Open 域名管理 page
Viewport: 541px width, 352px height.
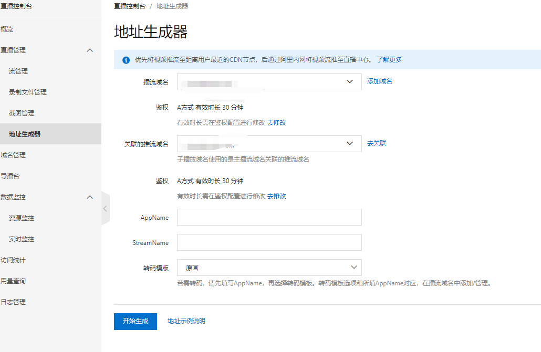pyautogui.click(x=13, y=155)
